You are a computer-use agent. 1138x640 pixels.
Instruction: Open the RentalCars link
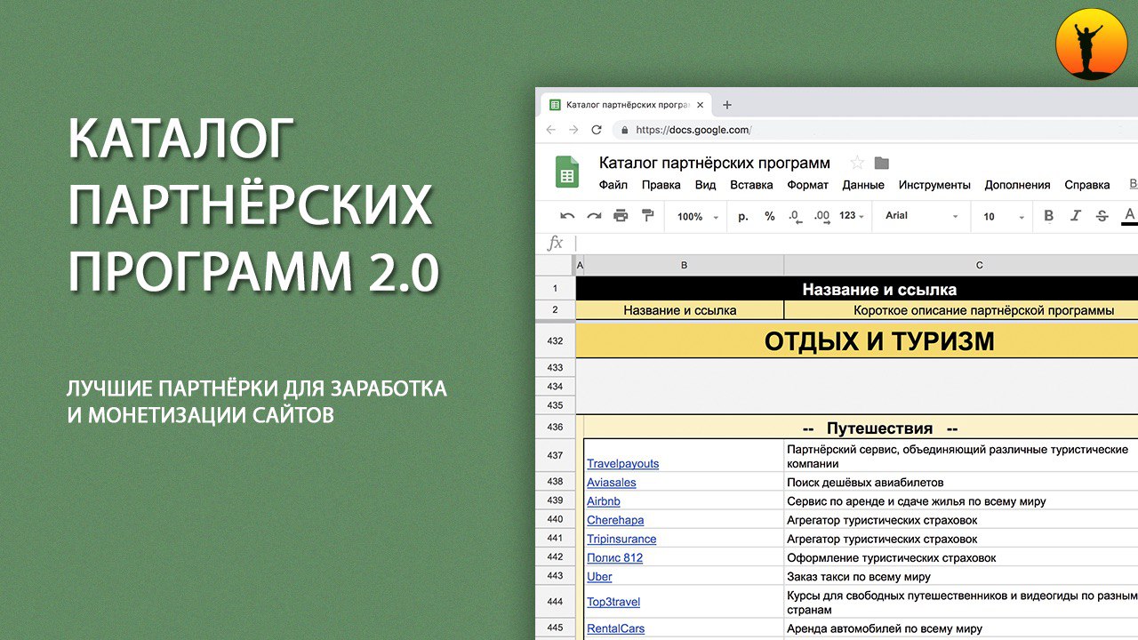(x=615, y=628)
